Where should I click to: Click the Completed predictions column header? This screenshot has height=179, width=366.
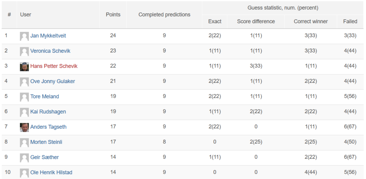click(164, 15)
